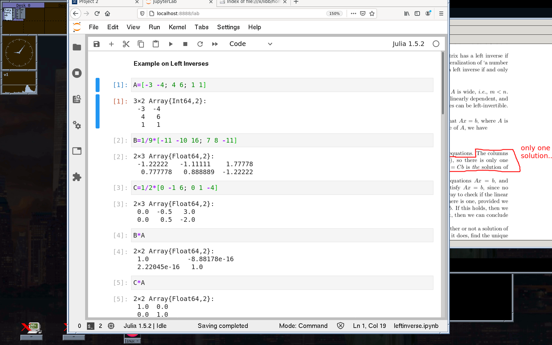Click the Julia 1.5.2 kernel name button
This screenshot has height=345, width=552.
(x=408, y=44)
